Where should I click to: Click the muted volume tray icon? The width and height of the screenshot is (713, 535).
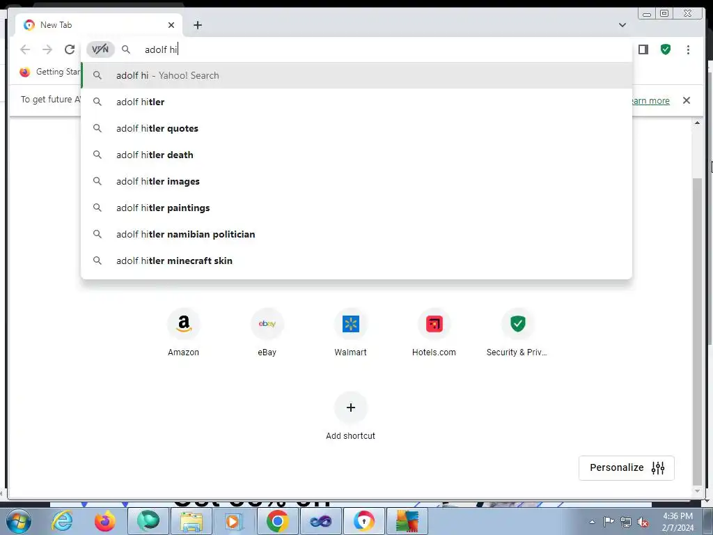click(x=643, y=522)
